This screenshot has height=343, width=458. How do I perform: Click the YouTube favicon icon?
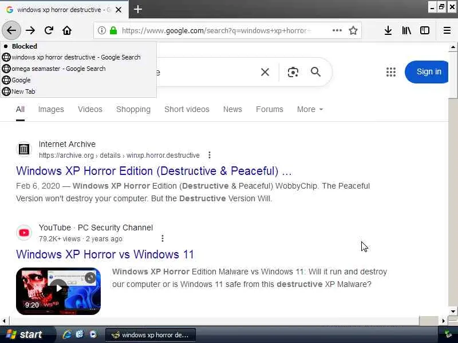click(23, 233)
